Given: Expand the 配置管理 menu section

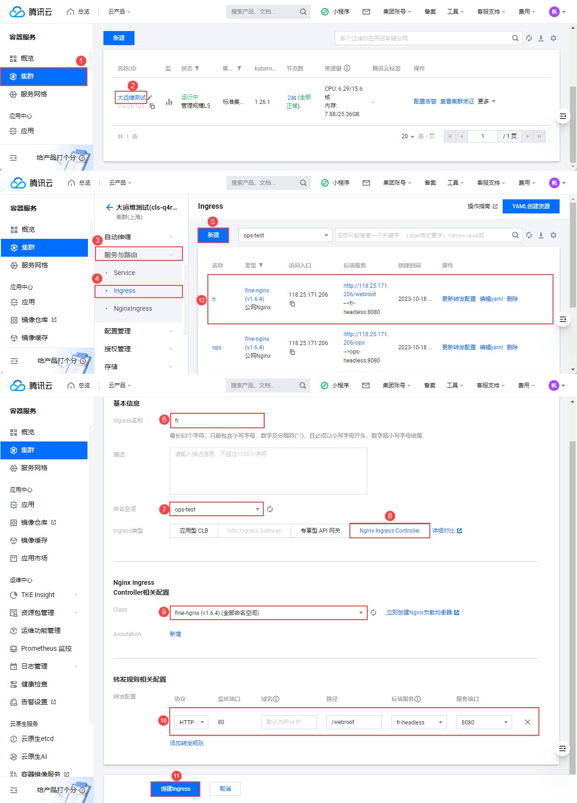Looking at the screenshot, I should click(x=139, y=331).
